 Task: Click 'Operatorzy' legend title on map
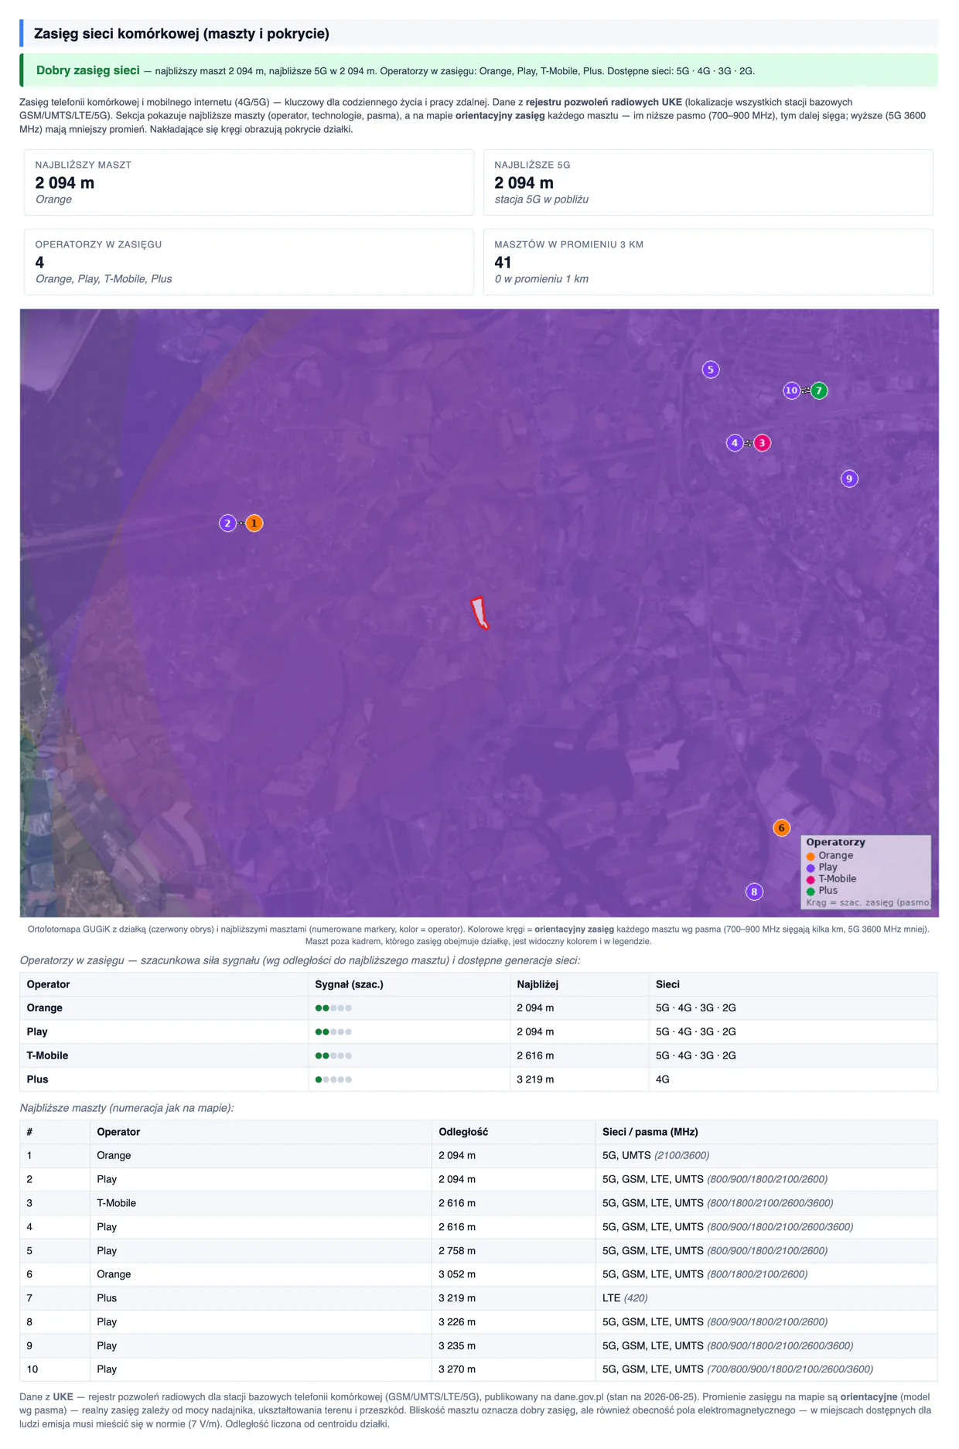[x=835, y=842]
